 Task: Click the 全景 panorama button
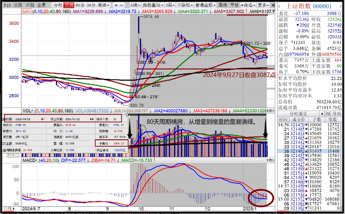pos(41,5)
